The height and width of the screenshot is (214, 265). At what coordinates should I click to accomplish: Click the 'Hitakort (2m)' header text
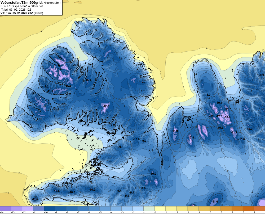click(x=52, y=3)
